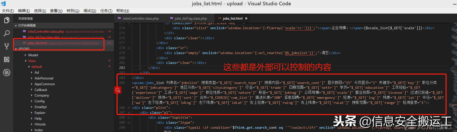The width and height of the screenshot is (457, 132).
Task: Open the Search view in activity bar
Action: point(7,33)
